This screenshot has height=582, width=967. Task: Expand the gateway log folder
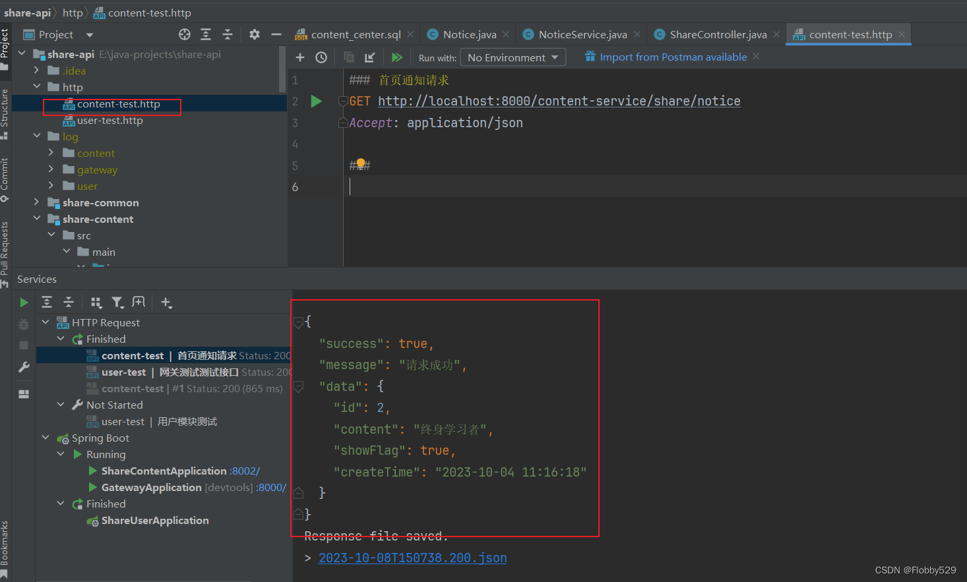click(x=51, y=169)
